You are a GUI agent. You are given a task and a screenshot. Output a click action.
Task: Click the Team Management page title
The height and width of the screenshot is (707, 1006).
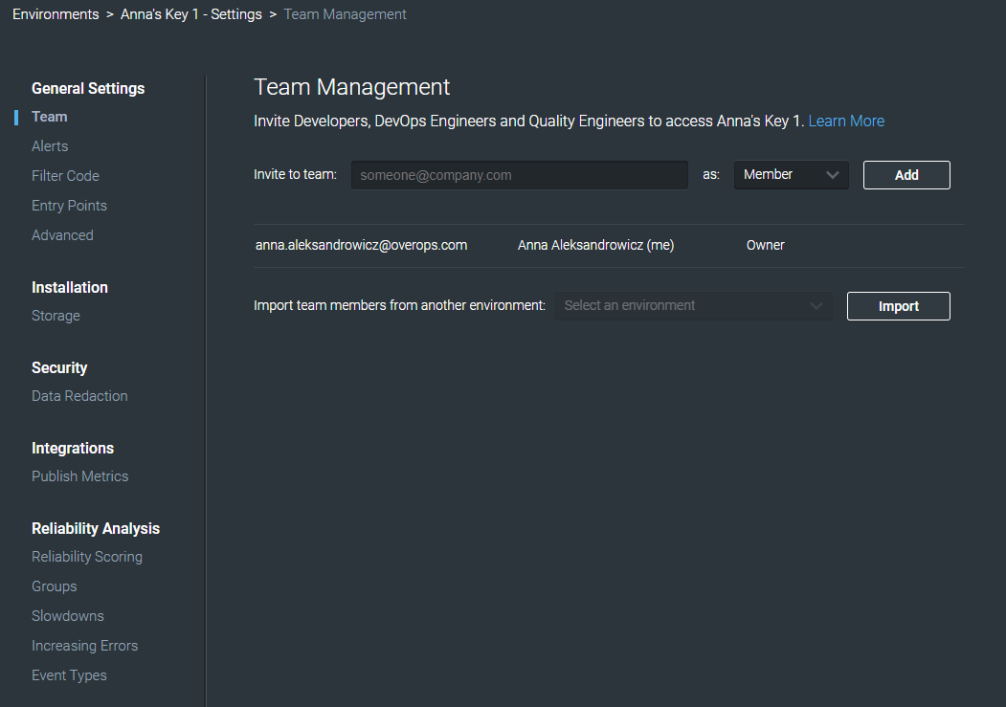pos(351,87)
